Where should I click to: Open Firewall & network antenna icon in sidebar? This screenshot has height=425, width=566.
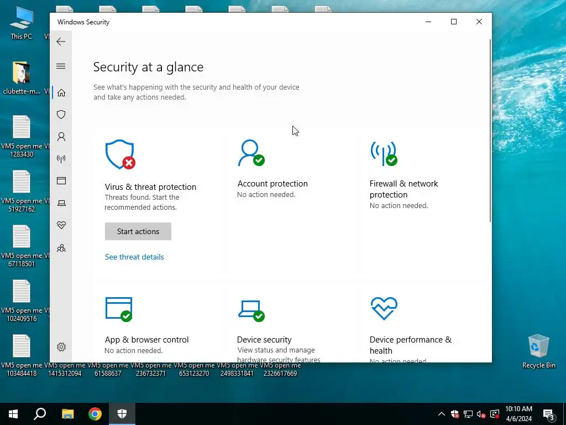(x=61, y=159)
